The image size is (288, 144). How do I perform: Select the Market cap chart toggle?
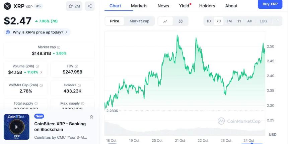pos(139,21)
